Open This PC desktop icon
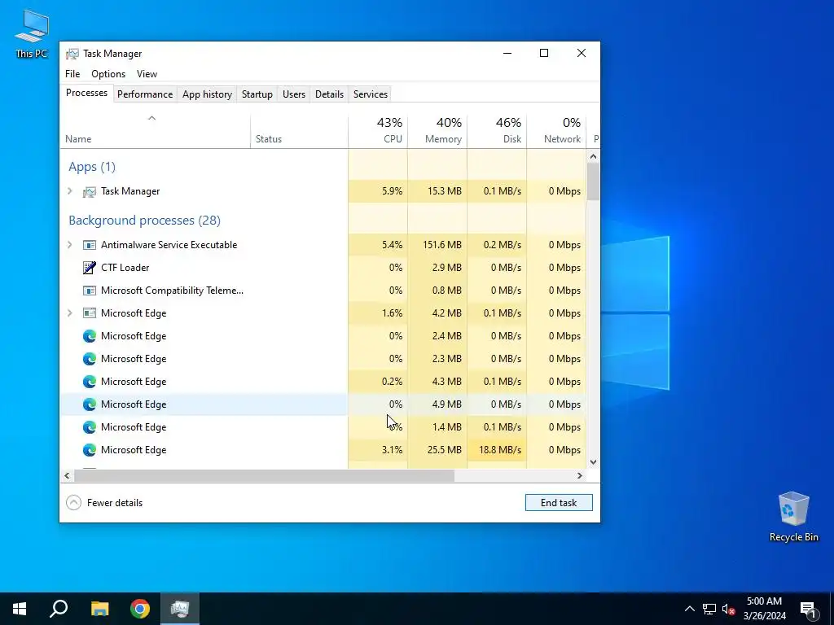 pyautogui.click(x=32, y=33)
